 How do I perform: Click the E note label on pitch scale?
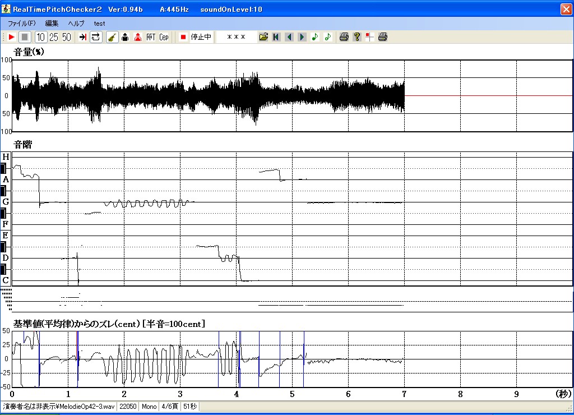(6, 235)
